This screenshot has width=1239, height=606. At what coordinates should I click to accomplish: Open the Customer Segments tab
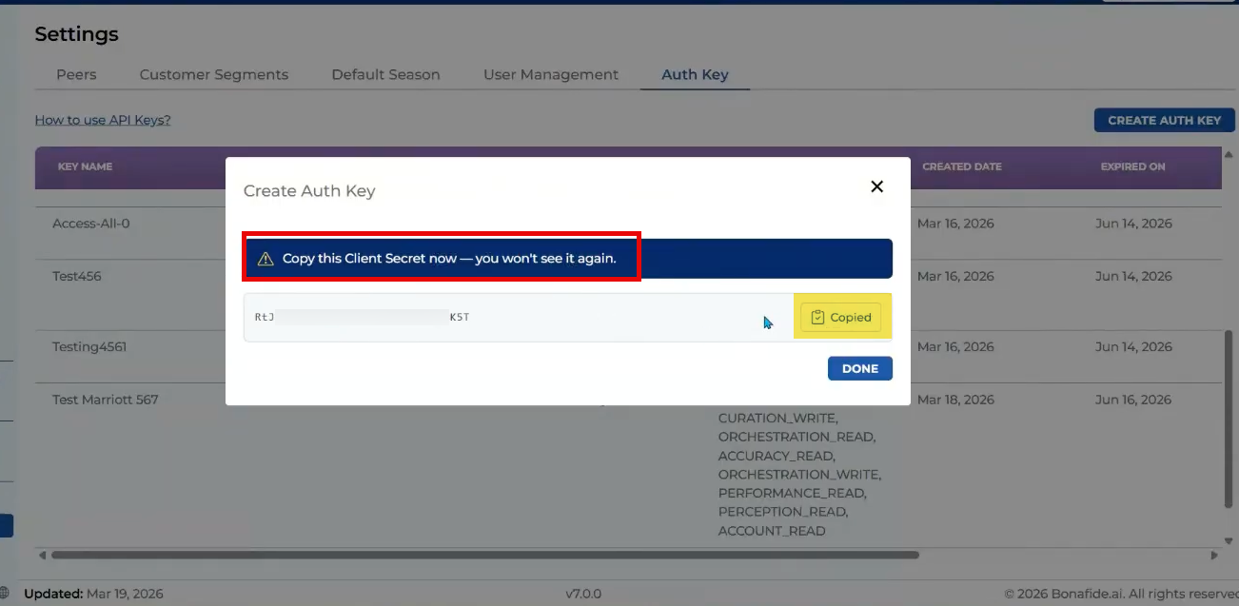point(213,74)
